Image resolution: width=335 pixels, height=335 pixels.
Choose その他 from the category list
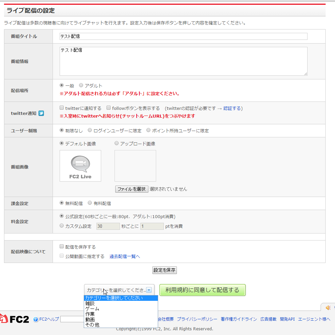click(121, 325)
